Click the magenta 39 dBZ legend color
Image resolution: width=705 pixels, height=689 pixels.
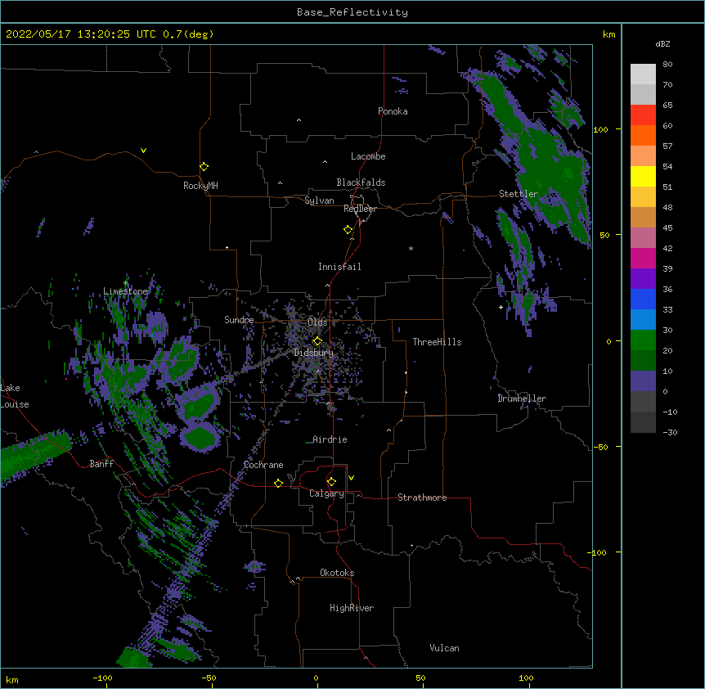[x=643, y=258]
